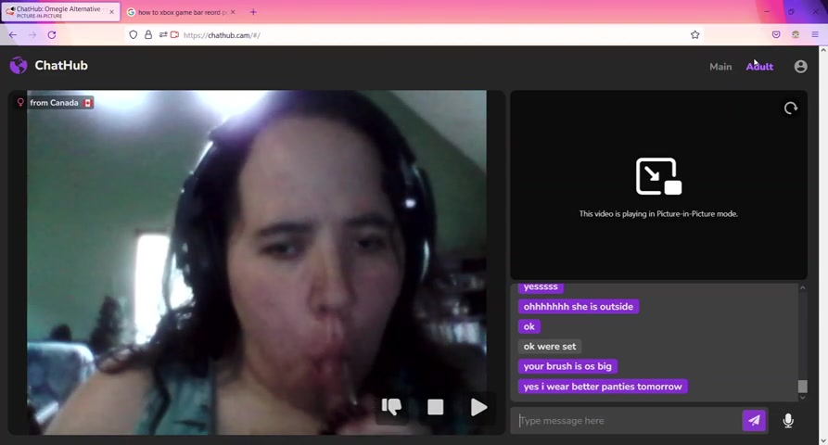Image resolution: width=828 pixels, height=445 pixels.
Task: Bookmark page with the star icon
Action: (x=694, y=35)
